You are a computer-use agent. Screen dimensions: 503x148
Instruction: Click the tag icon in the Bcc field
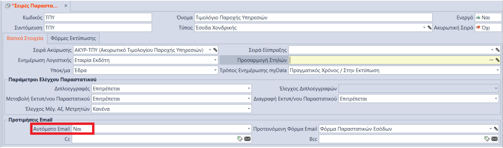point(487,139)
